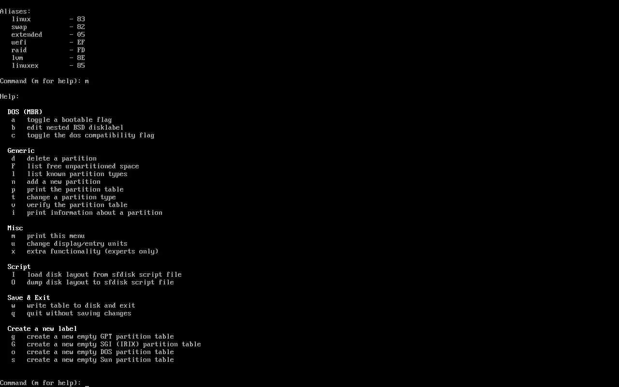Click 'list free unpartitioned space' line
The width and height of the screenshot is (619, 387).
tap(75, 166)
